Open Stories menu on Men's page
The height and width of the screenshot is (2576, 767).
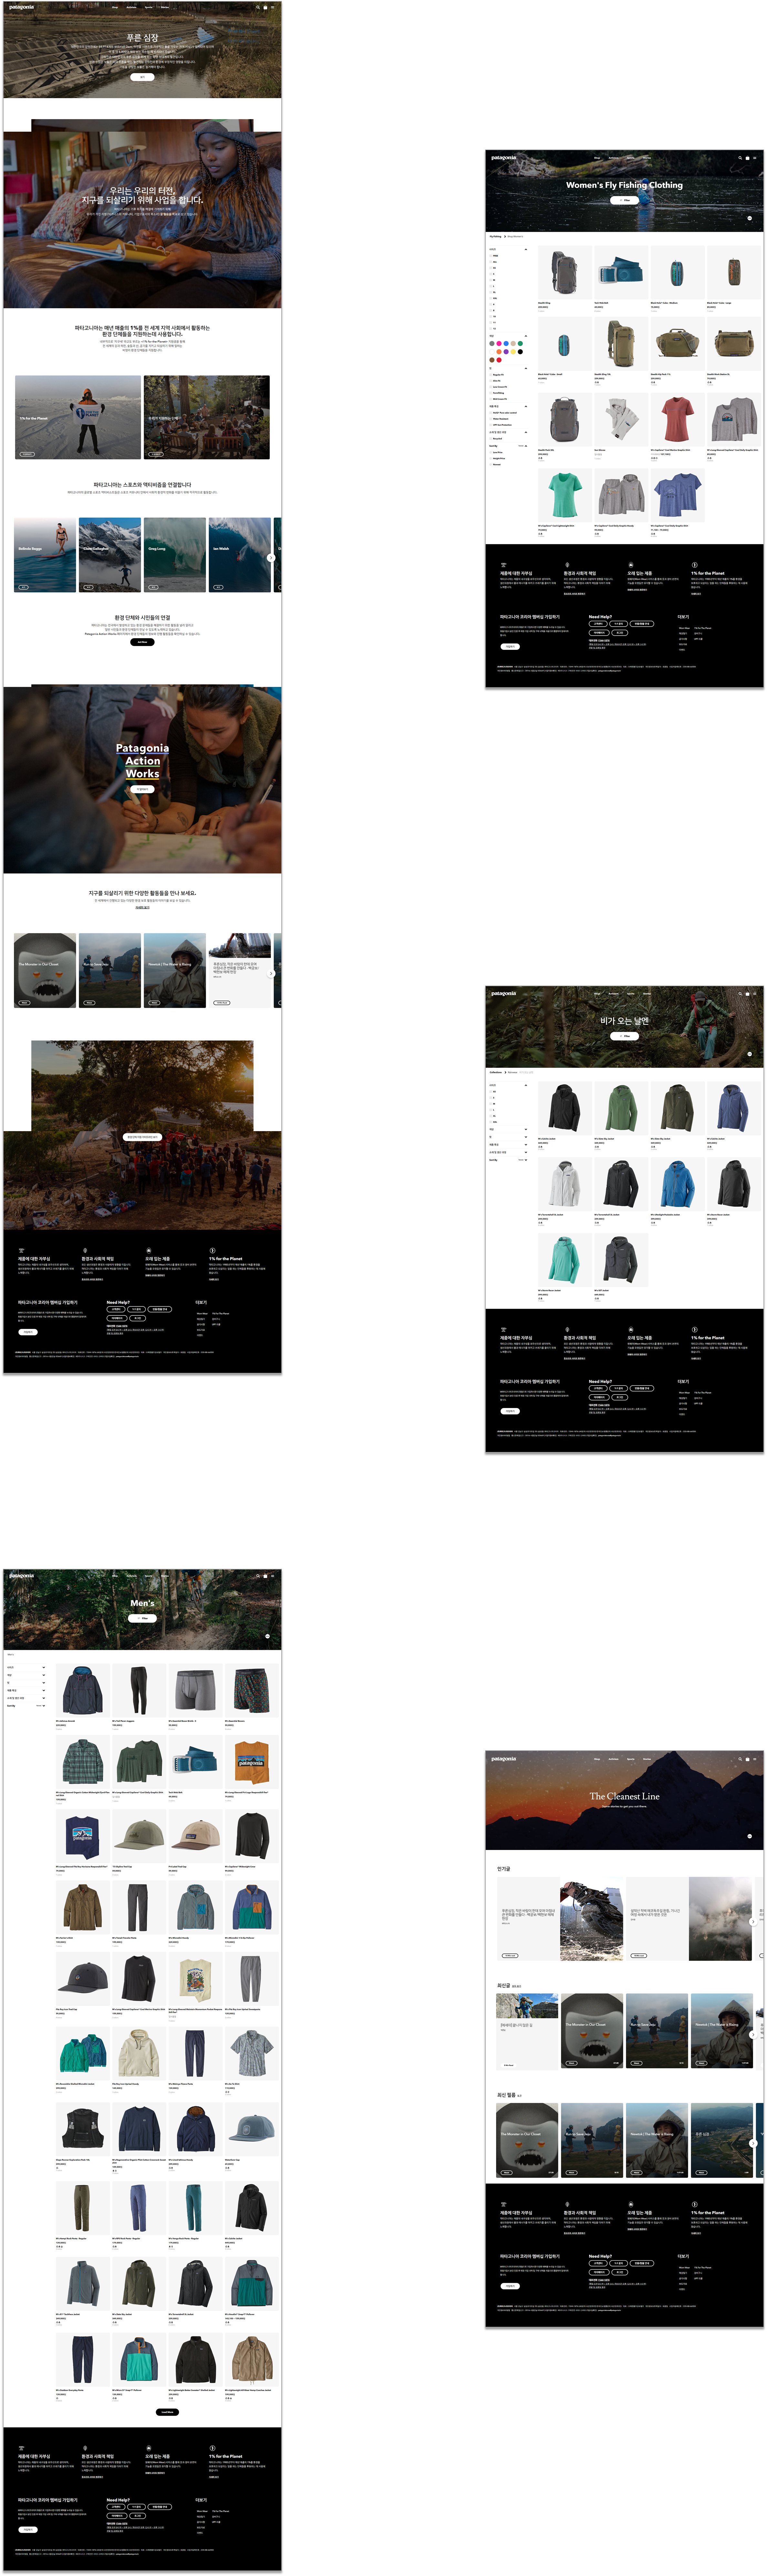(165, 1576)
